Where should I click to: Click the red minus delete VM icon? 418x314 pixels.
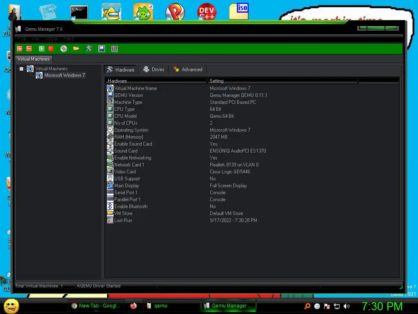pyautogui.click(x=29, y=49)
